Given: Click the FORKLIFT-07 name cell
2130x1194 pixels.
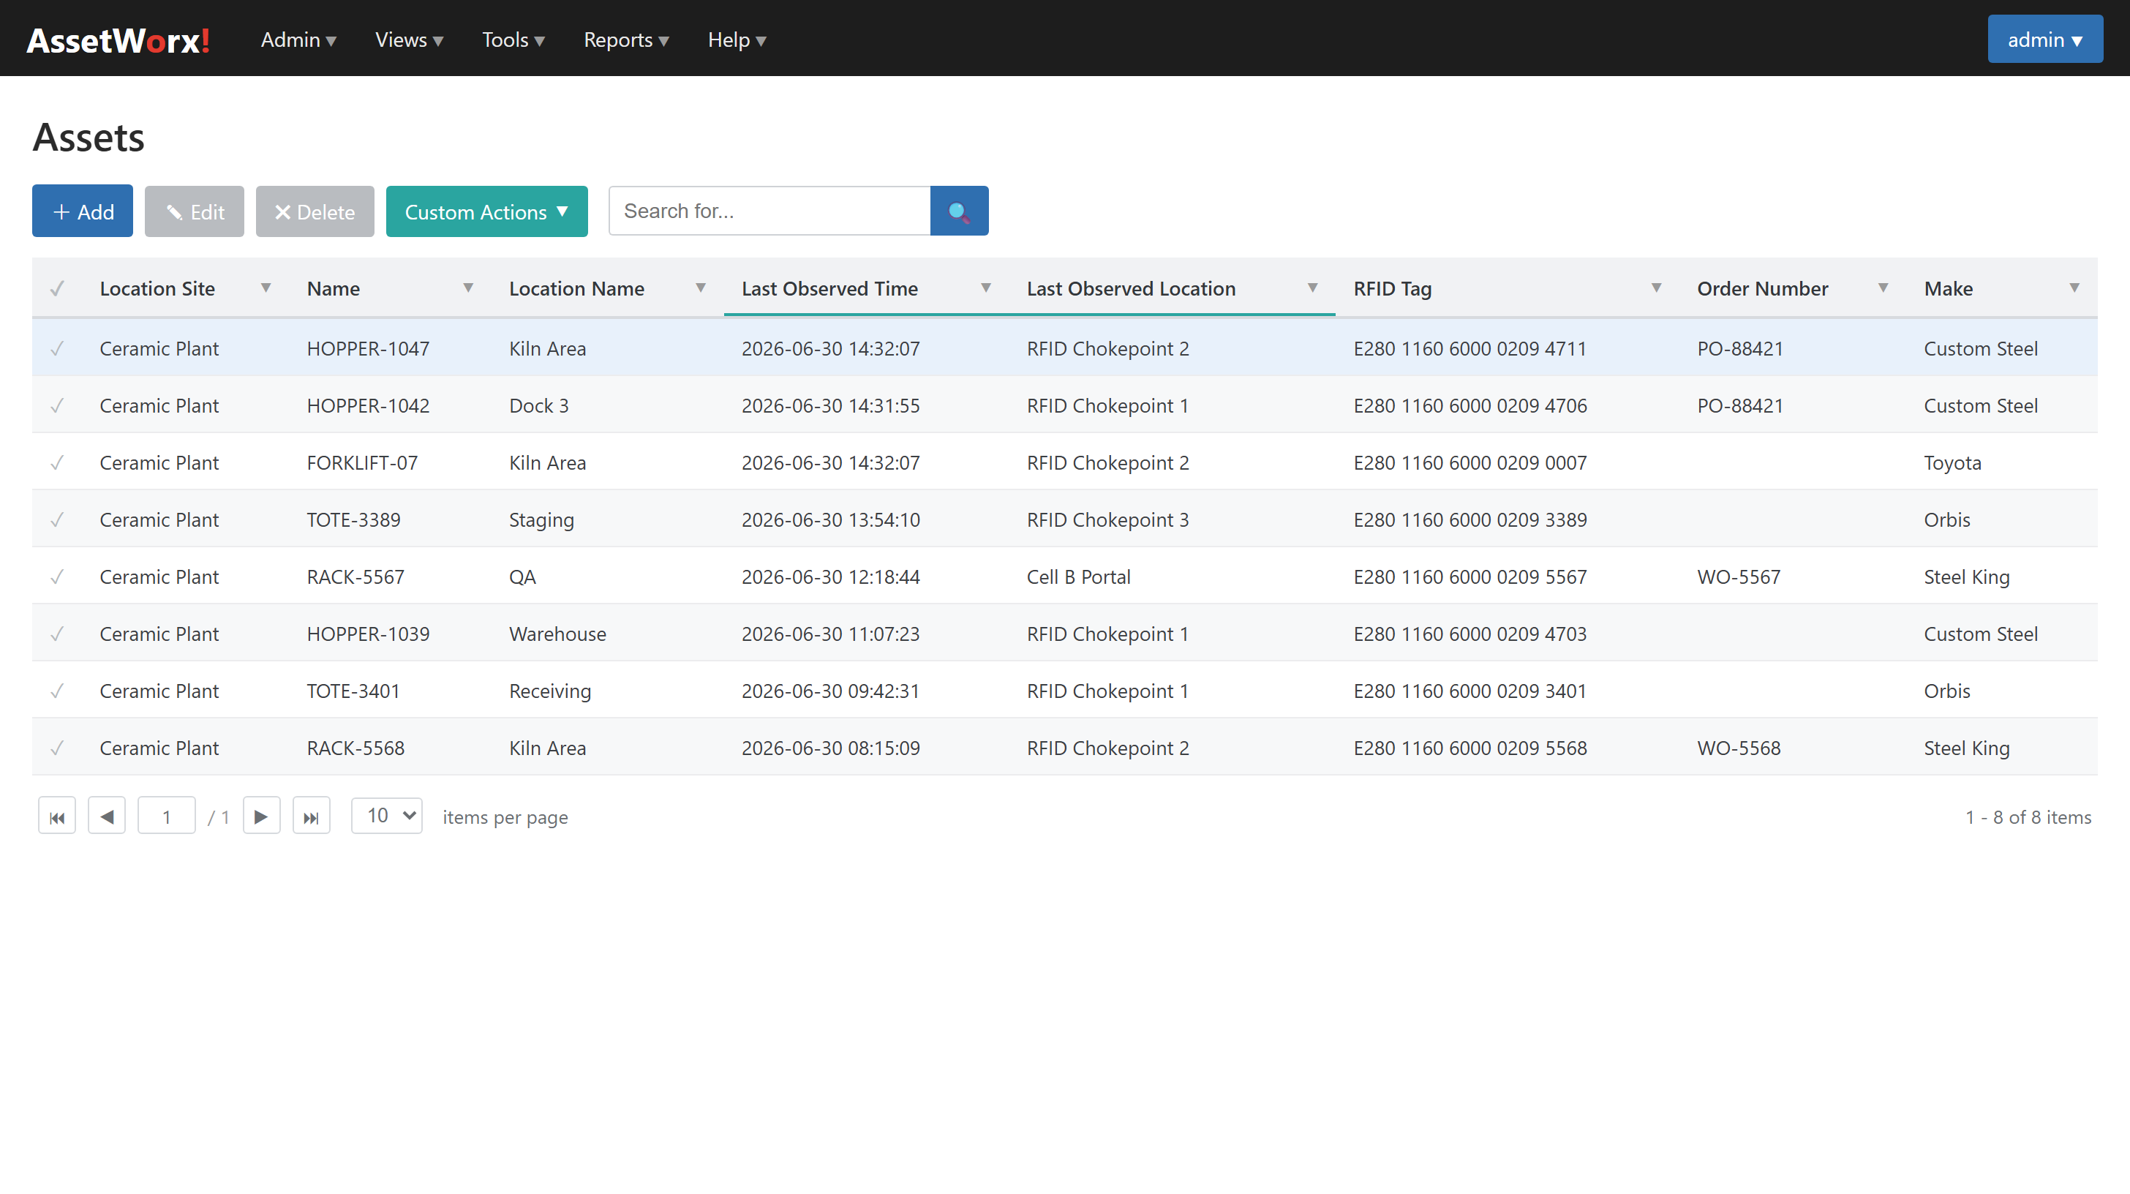Looking at the screenshot, I should point(362,462).
